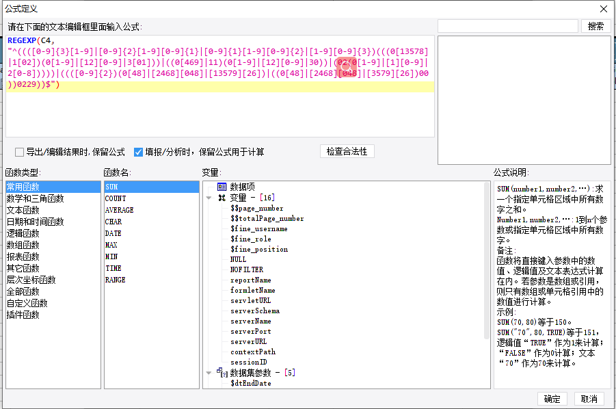
Task: Select variable $fine_role
Action: [251, 239]
